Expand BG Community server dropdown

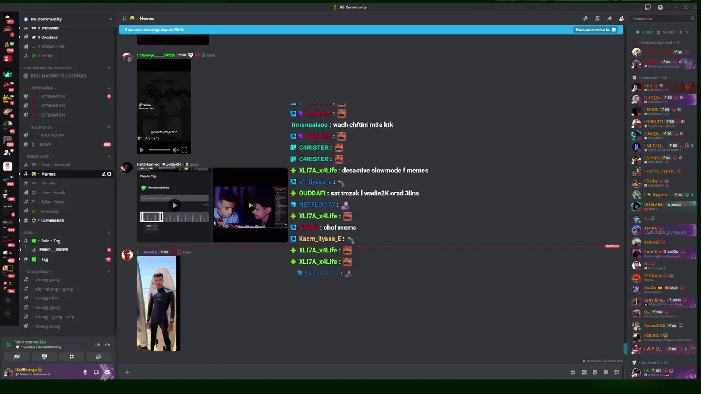pos(110,19)
